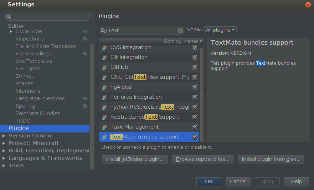
Task: Toggle Task Management plugin checkbox
Action: [195, 127]
